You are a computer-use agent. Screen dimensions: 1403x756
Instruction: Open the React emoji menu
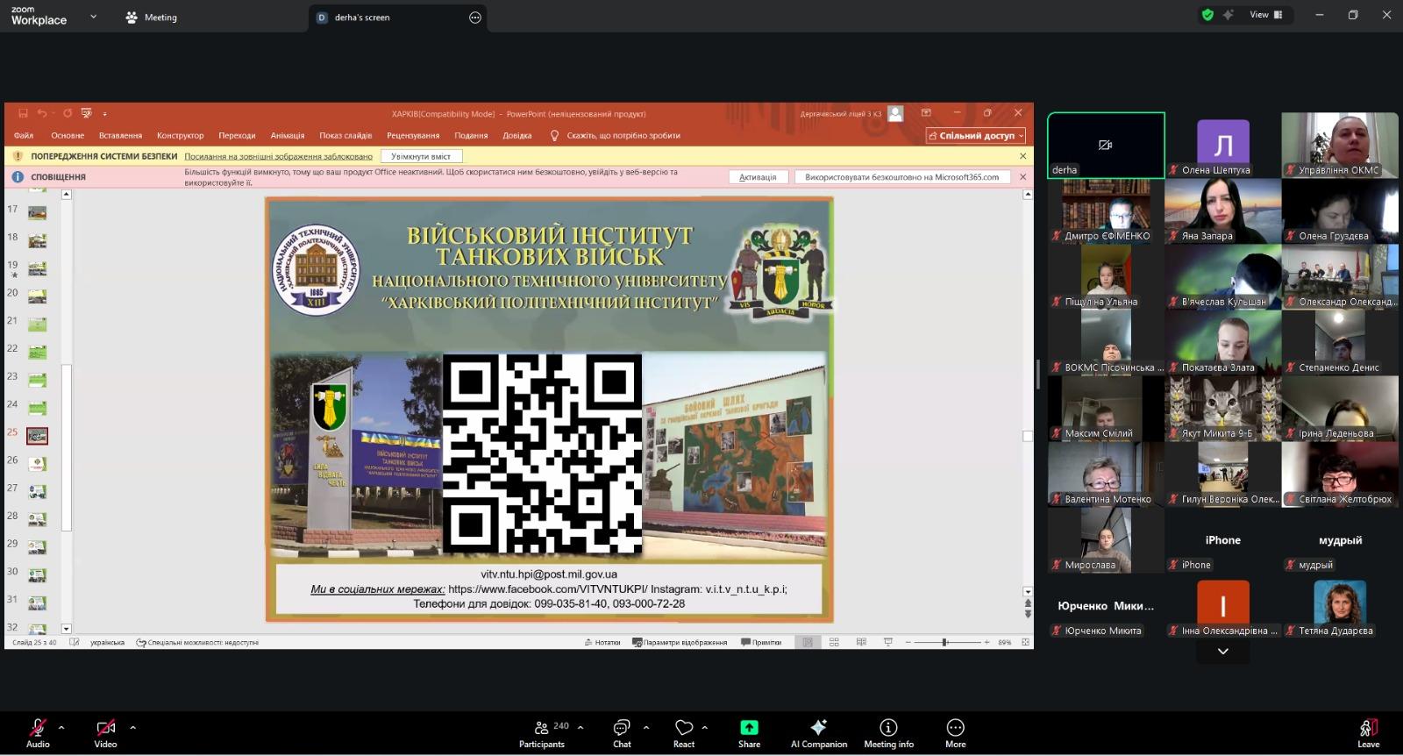684,733
